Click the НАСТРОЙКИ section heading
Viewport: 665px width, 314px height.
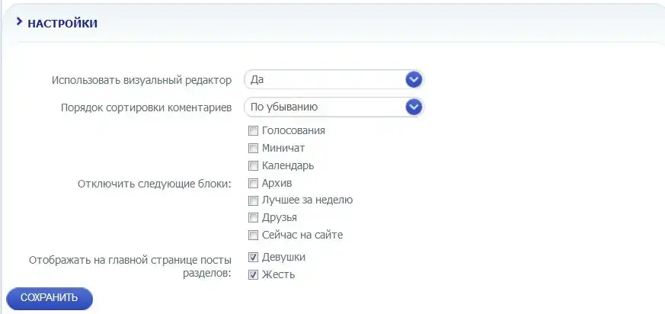click(x=62, y=24)
